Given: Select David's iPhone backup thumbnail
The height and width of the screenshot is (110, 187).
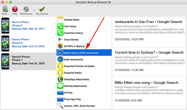Looking at the screenshot, I should click(x=5, y=61).
